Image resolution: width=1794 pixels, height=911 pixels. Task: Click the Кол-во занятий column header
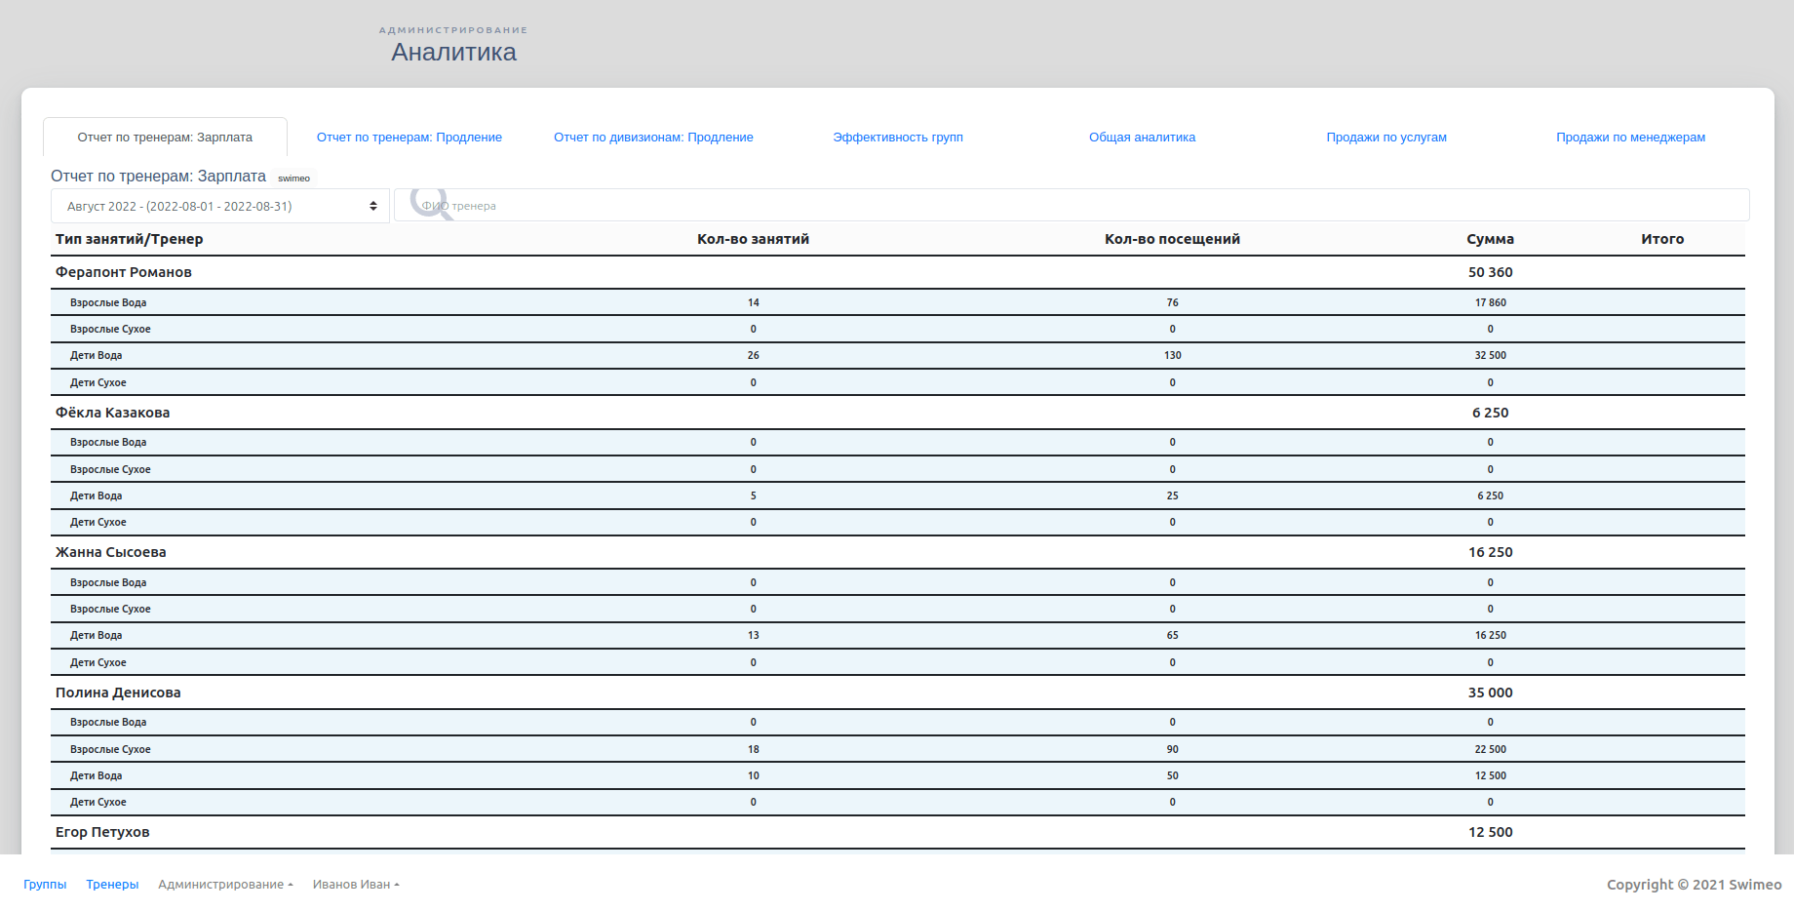click(x=753, y=239)
